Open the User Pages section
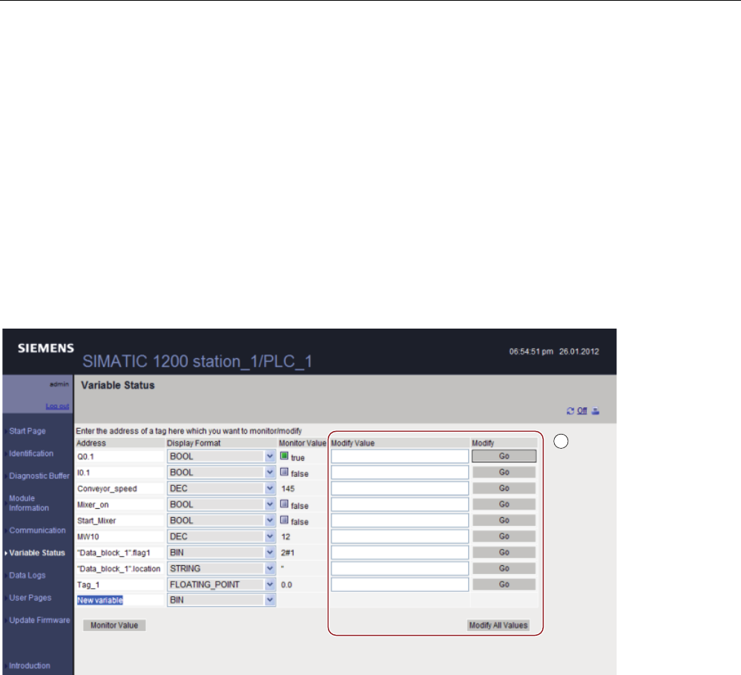The width and height of the screenshot is (741, 675). point(30,597)
